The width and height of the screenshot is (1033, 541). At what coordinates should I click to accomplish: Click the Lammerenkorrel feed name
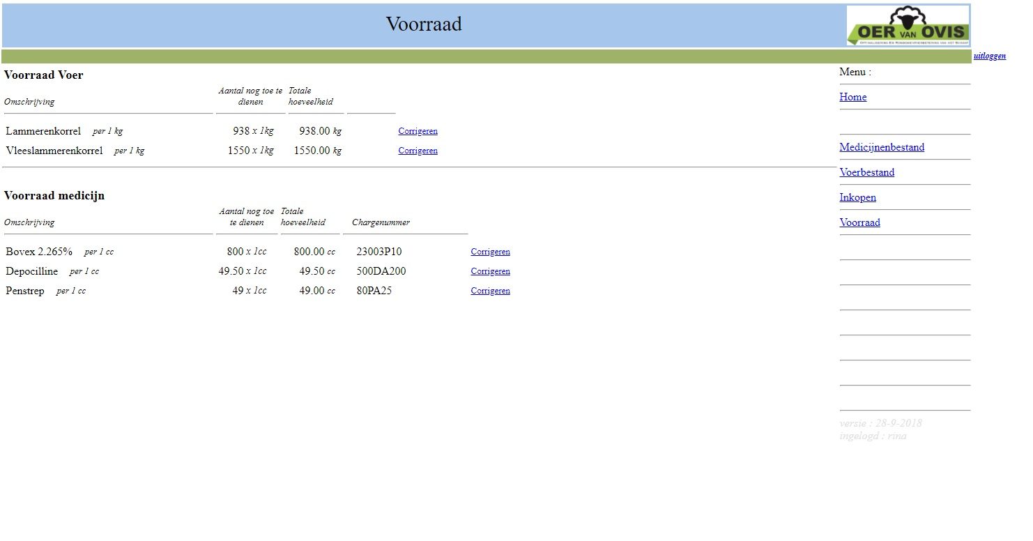tap(43, 131)
